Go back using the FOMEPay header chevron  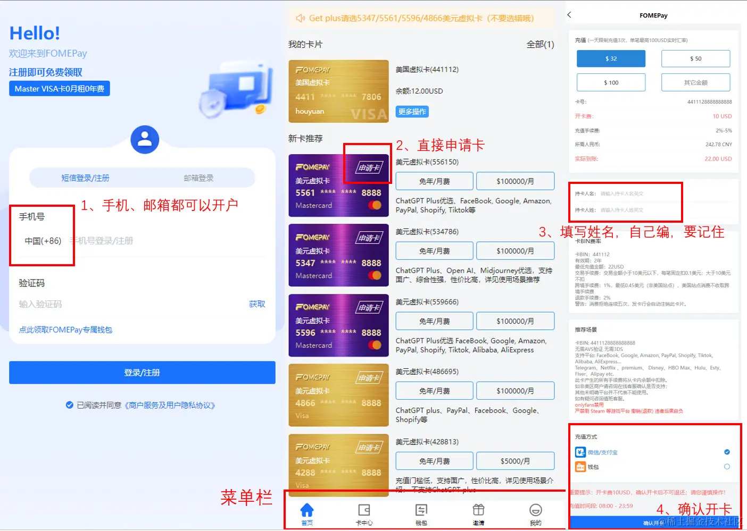coord(569,15)
